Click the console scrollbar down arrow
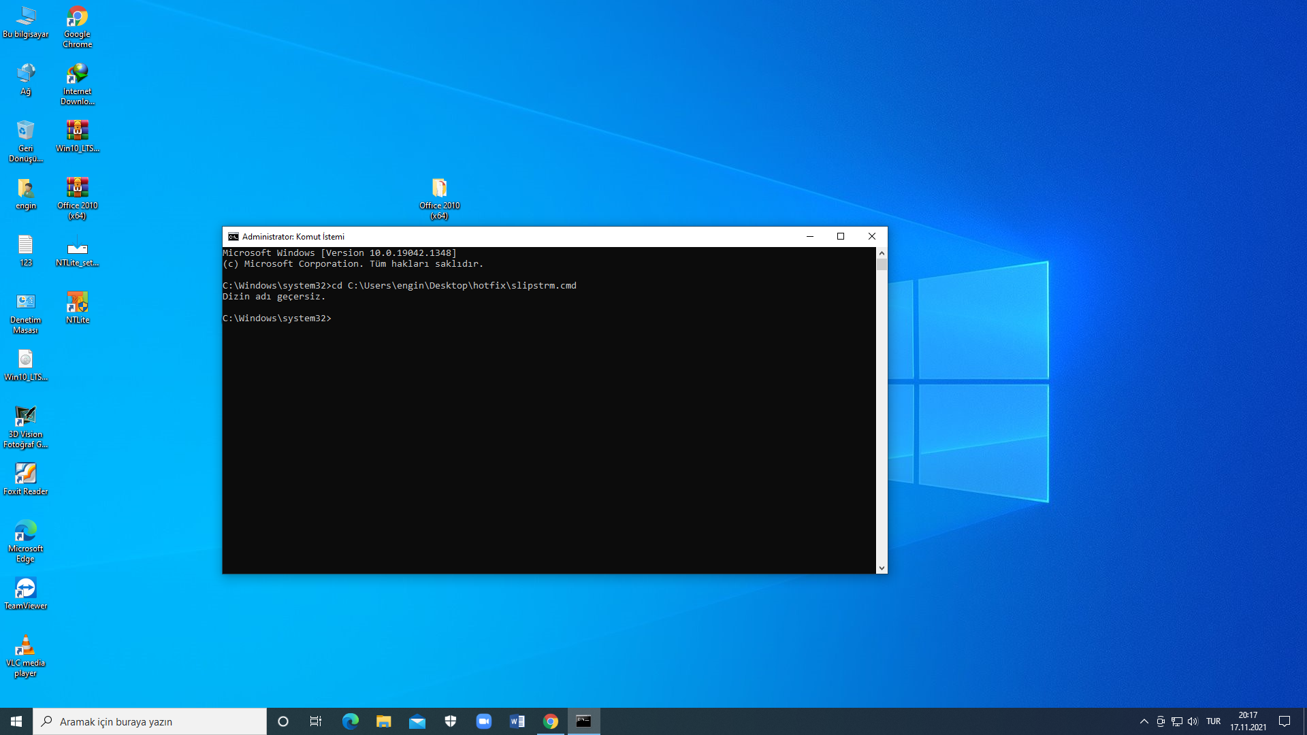This screenshot has width=1307, height=735. pyautogui.click(x=882, y=568)
